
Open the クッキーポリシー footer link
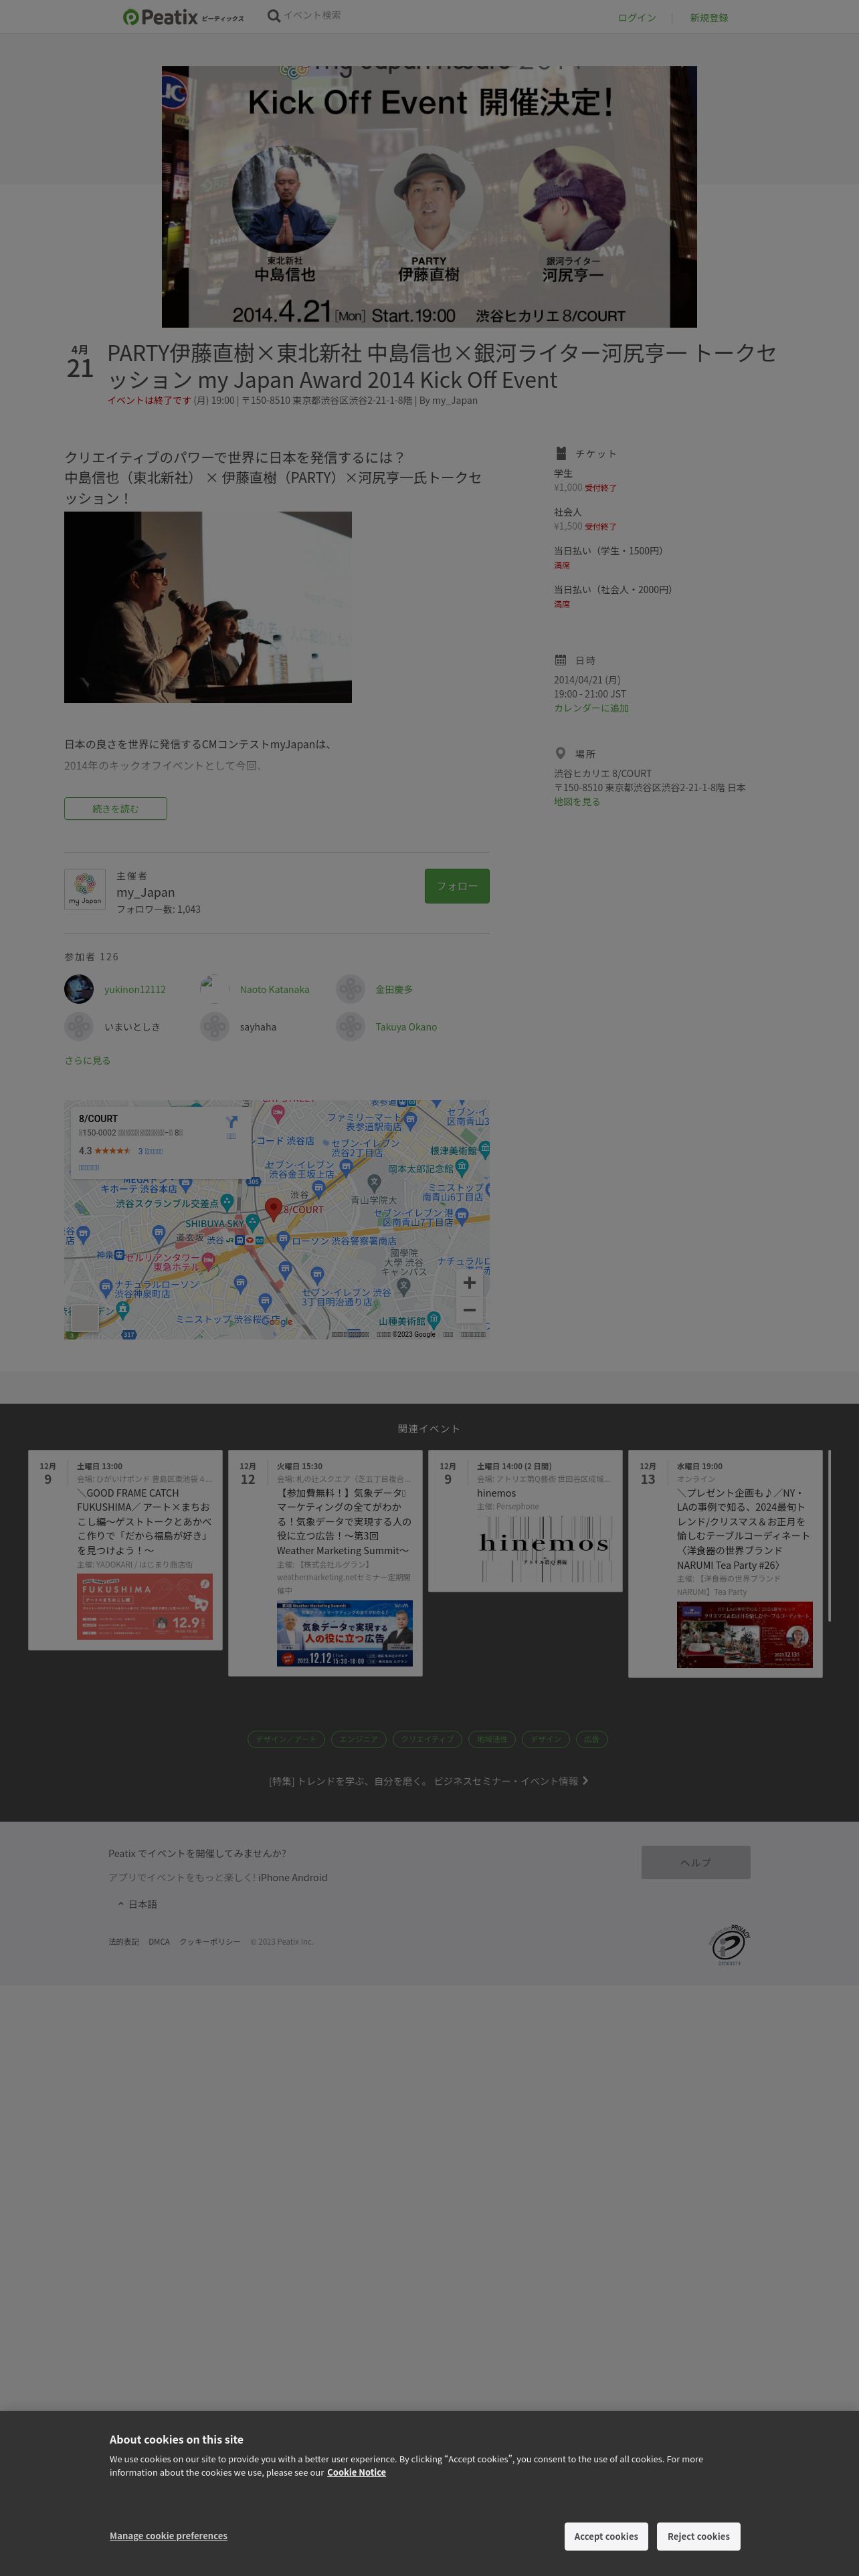[210, 1942]
